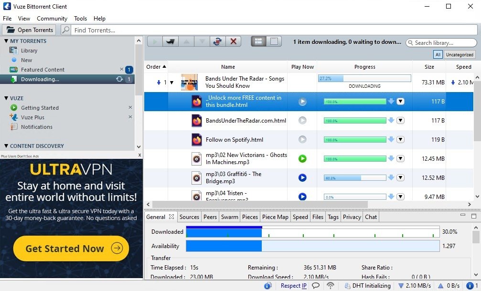Click the binoculars search icon beside Find Torrents

click(x=66, y=30)
